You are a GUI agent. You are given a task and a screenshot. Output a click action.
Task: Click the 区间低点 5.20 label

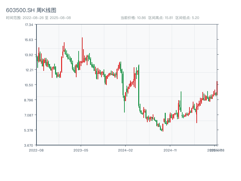pos(187,18)
